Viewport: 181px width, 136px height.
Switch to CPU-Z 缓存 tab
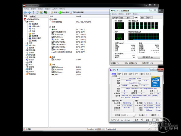[120, 74]
